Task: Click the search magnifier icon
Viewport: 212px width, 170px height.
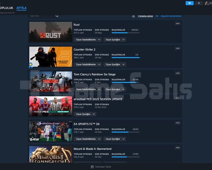Action: click(x=57, y=16)
